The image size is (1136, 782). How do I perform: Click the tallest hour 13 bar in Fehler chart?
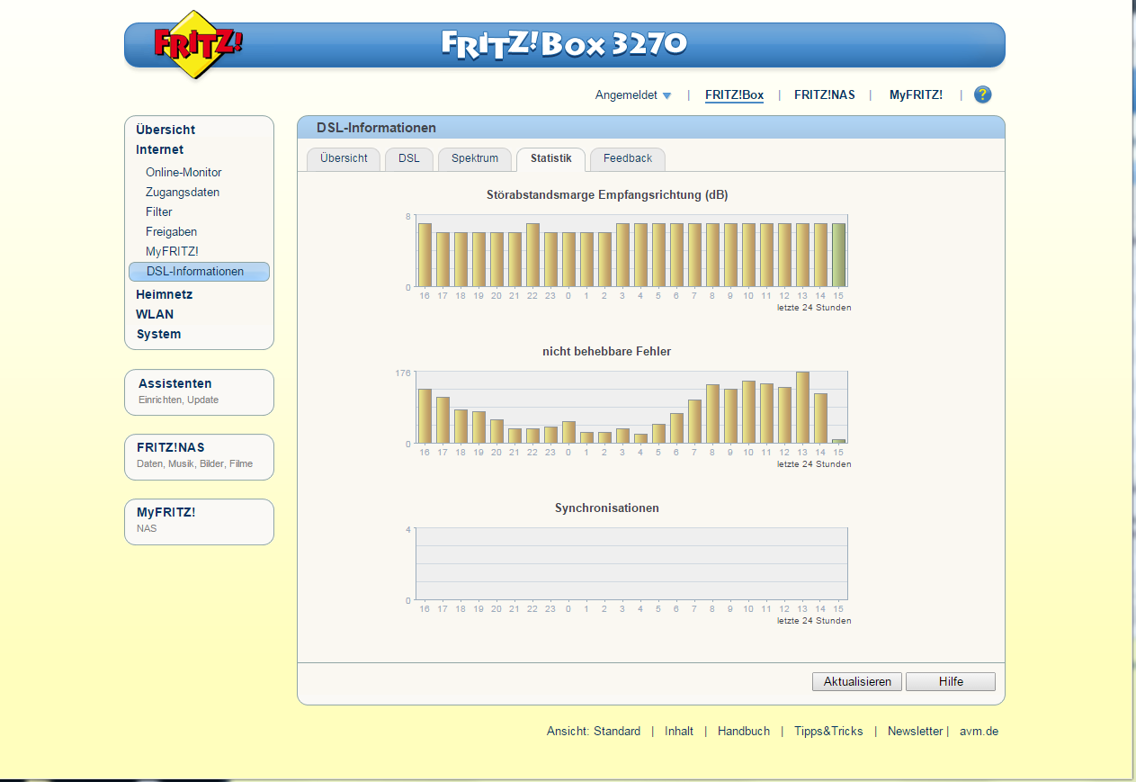[802, 407]
